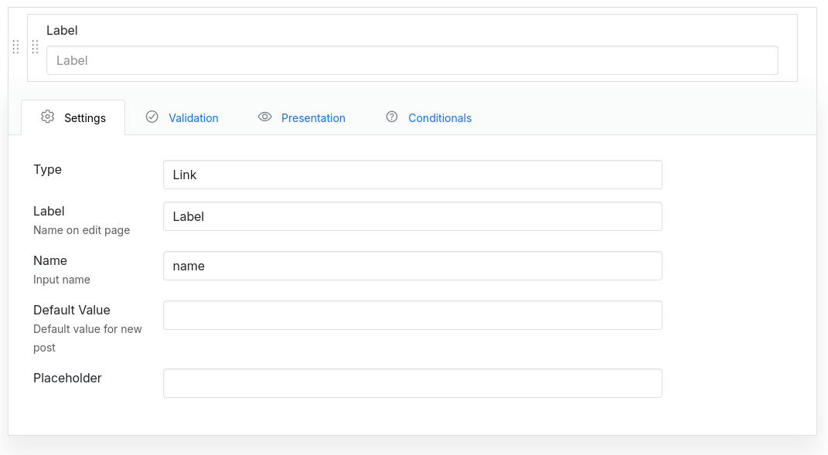Click the question mark icon beside Conditionals

click(x=392, y=117)
